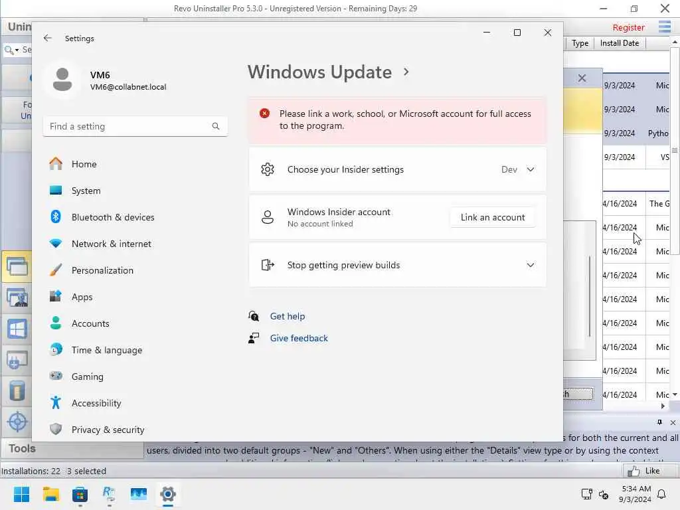Viewport: 680px width, 510px height.
Task: Open Revo Uninstaller hamburger menu
Action: [664, 27]
